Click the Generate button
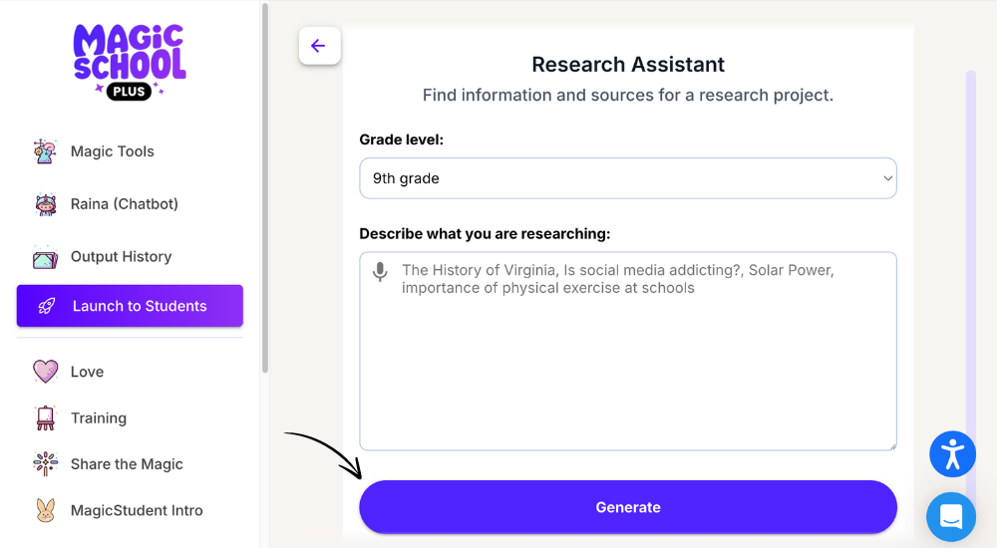The height and width of the screenshot is (548, 997). point(627,507)
